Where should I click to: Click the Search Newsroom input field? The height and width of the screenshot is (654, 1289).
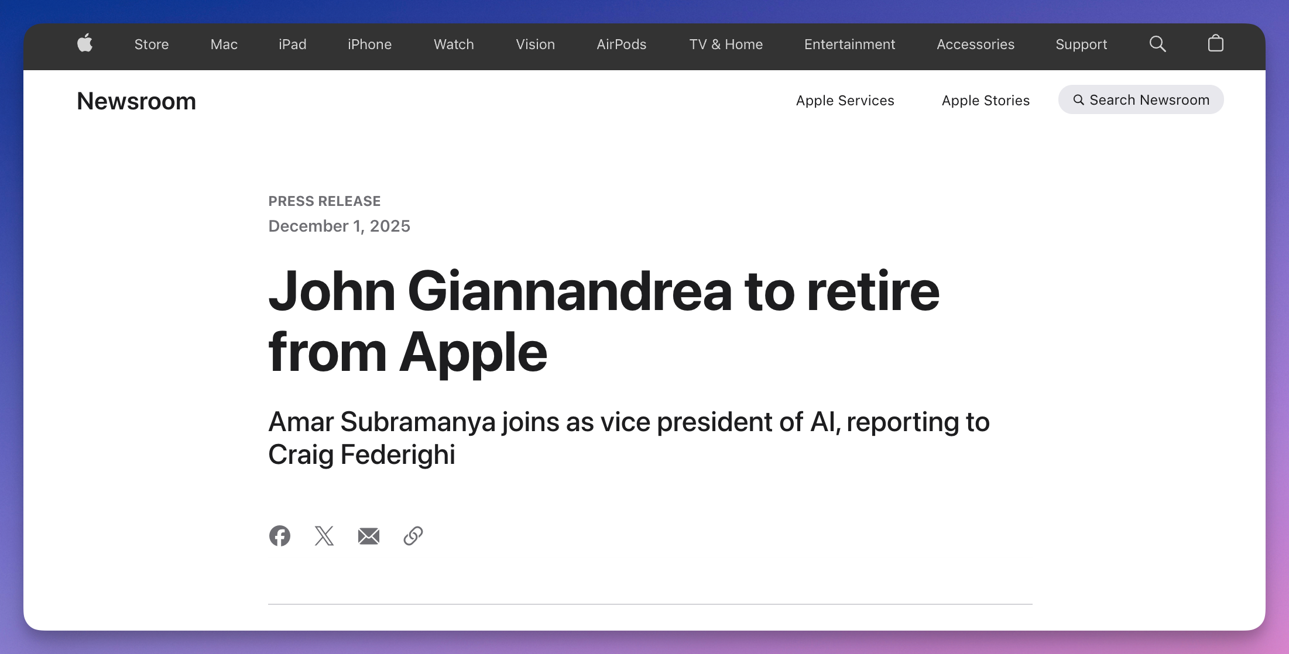click(1140, 99)
